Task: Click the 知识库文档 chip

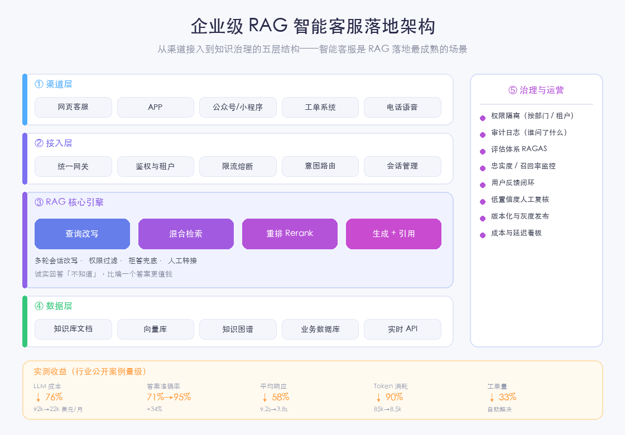Action: pos(73,329)
